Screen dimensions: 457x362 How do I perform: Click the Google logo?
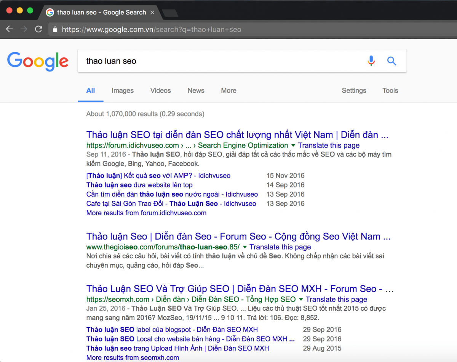(x=38, y=62)
